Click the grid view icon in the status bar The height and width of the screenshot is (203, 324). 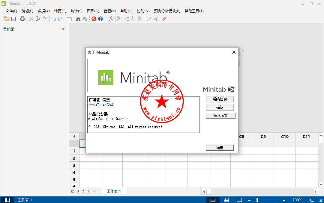226,200
